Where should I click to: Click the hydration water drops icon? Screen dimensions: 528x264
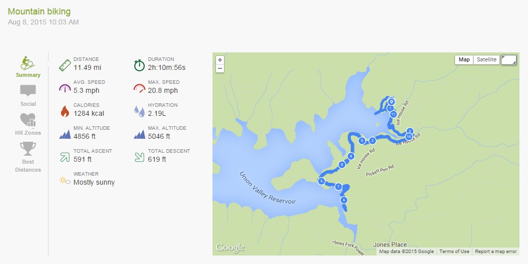pos(139,111)
